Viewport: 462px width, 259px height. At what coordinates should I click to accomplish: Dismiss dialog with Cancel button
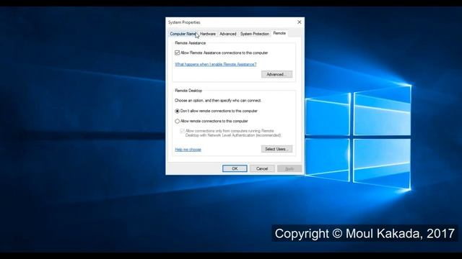pyautogui.click(x=262, y=168)
